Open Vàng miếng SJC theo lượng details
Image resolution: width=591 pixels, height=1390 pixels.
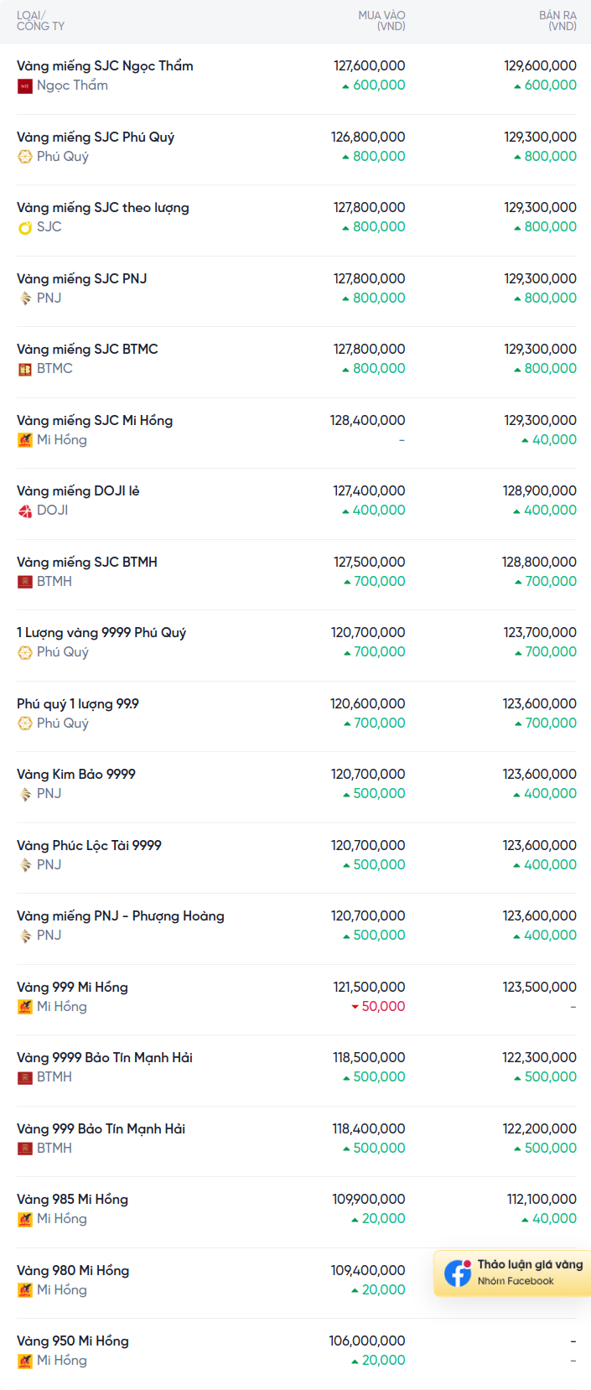point(103,208)
